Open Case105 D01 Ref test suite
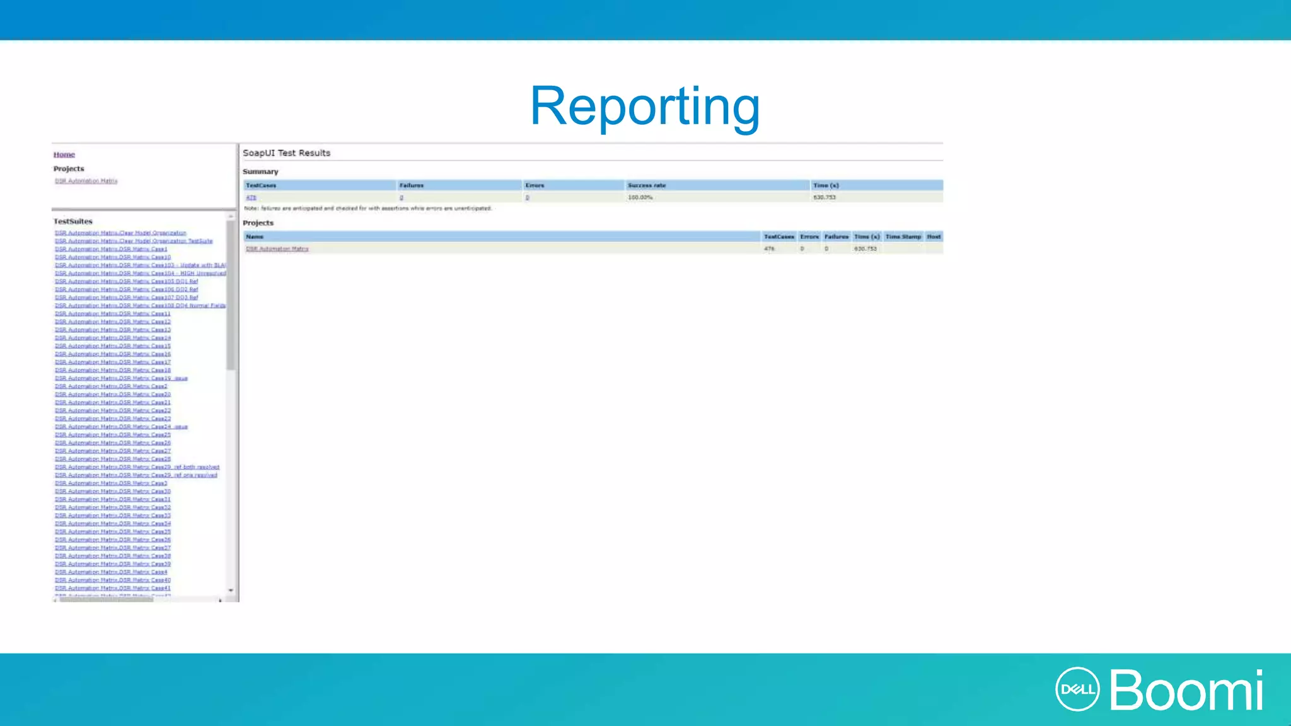 coord(126,281)
